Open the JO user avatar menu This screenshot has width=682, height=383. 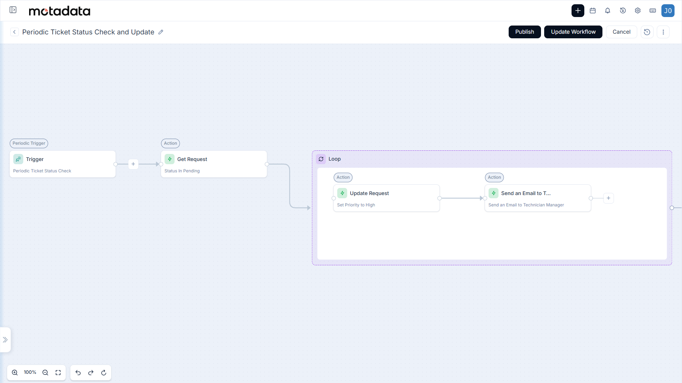click(668, 11)
